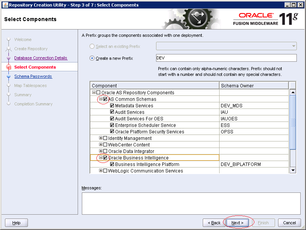
Task: Click the Summary step in the sidebar
Action: point(23,95)
